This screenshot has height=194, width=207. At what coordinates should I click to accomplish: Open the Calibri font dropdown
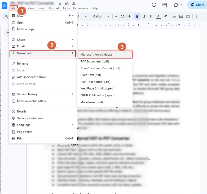101,16
